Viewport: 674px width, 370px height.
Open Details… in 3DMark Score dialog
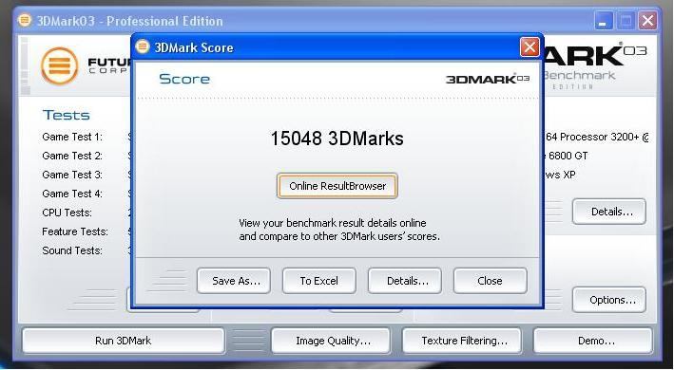[405, 281]
